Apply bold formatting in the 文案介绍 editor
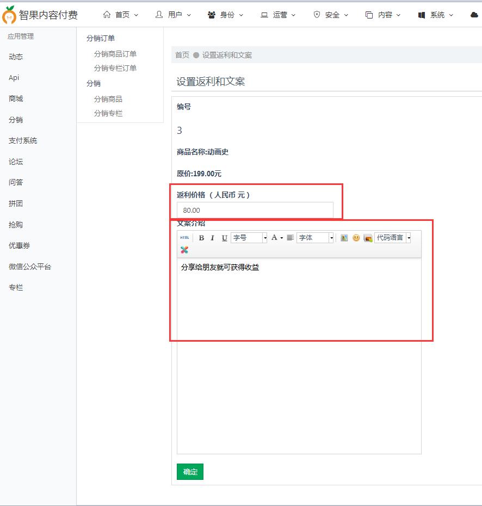Image resolution: width=482 pixels, height=506 pixels. click(200, 238)
